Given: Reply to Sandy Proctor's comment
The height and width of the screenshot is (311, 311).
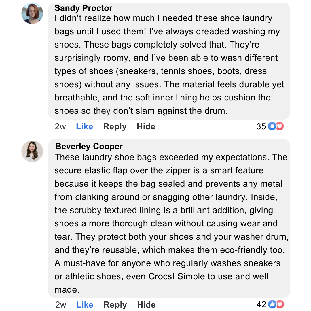Looking at the screenshot, I should tap(115, 127).
